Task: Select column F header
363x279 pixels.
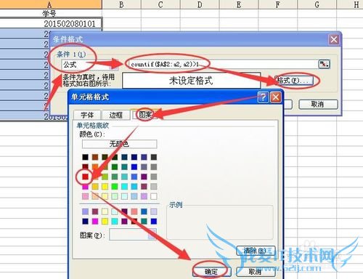Action: tap(278, 4)
